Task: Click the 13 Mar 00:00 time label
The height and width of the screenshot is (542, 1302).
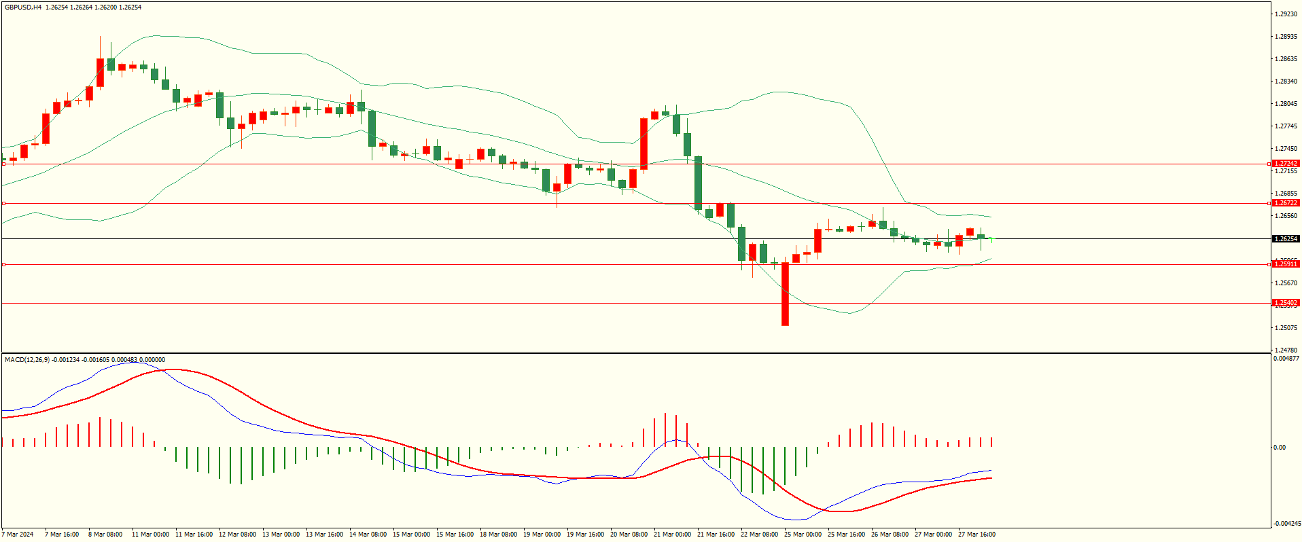Action: tap(281, 535)
